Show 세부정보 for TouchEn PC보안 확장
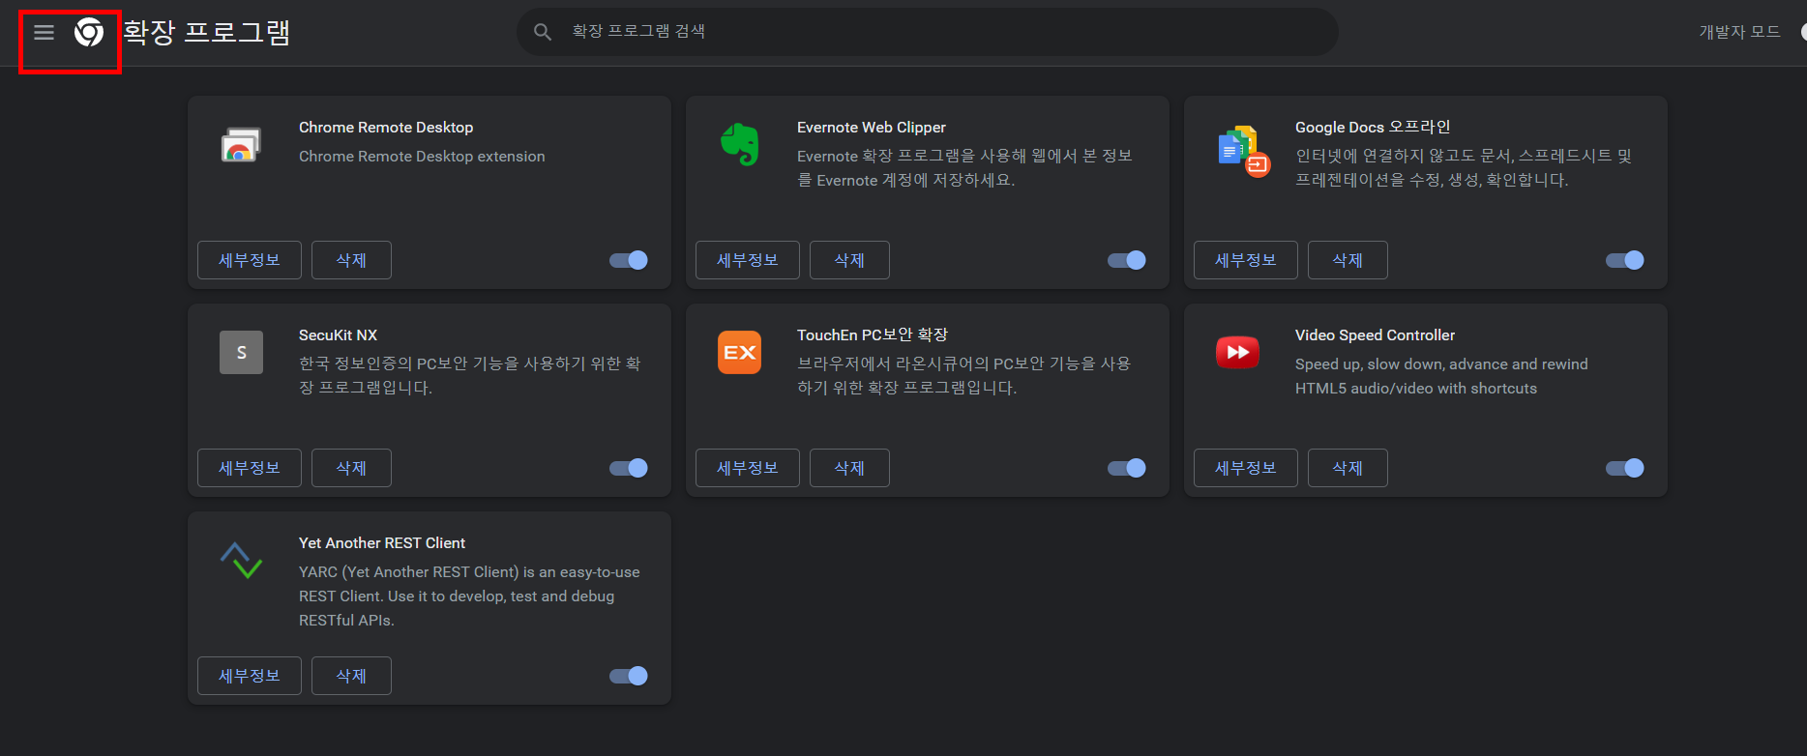This screenshot has height=756, width=1807. tap(748, 468)
